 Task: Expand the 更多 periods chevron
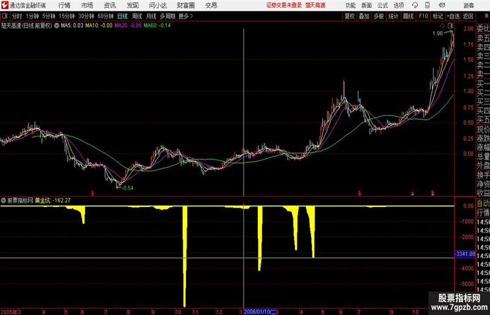tap(192, 16)
